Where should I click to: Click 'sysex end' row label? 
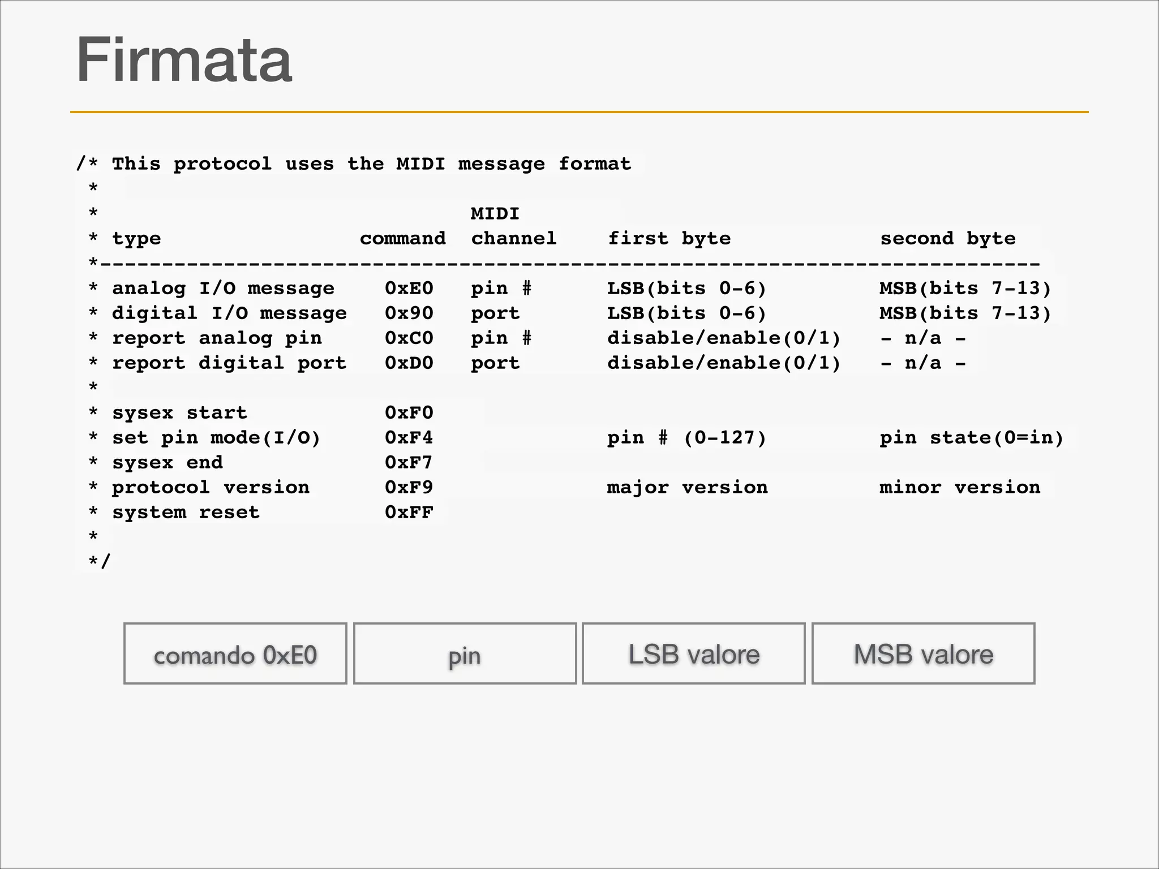click(168, 463)
